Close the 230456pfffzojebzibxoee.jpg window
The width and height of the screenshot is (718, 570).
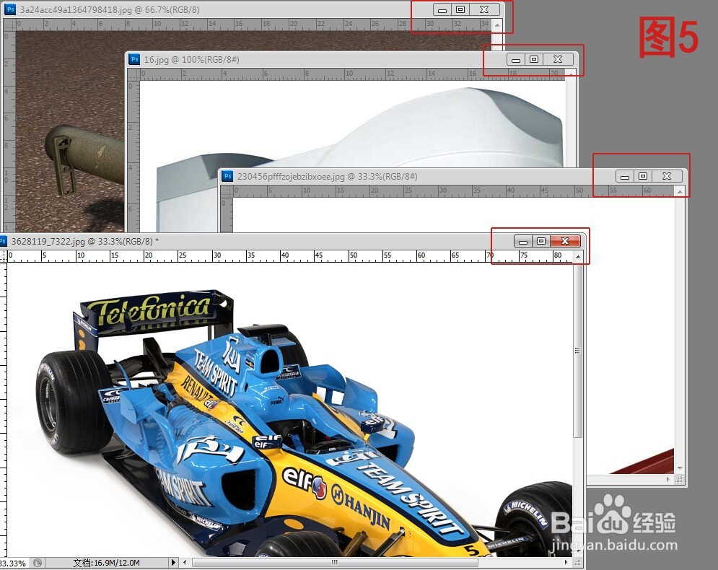667,176
